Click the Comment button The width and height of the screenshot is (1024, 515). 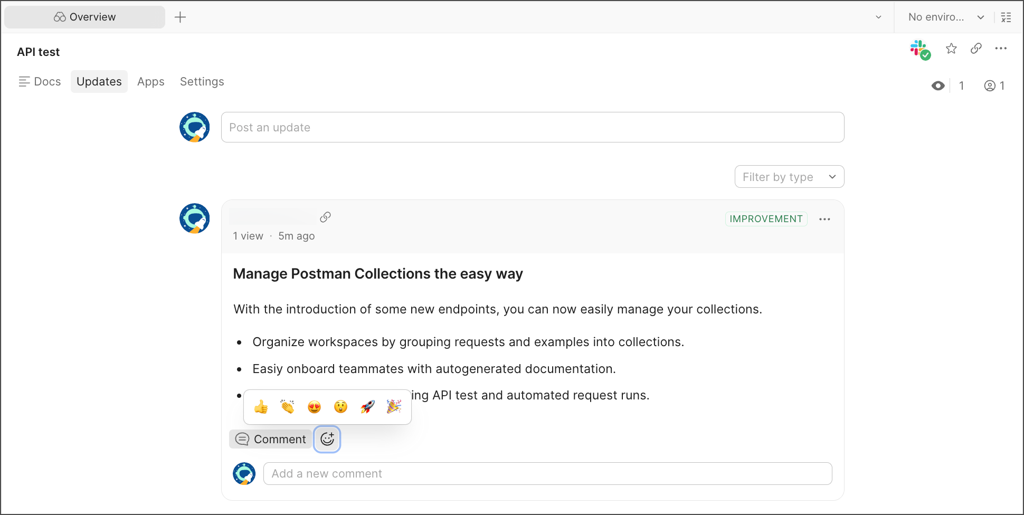pyautogui.click(x=270, y=439)
